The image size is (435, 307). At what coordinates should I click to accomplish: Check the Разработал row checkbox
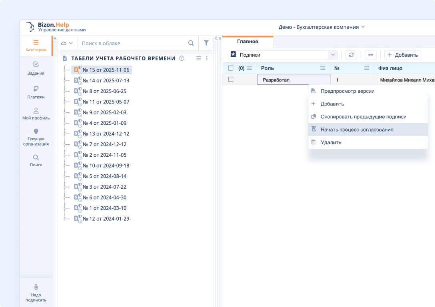click(231, 80)
